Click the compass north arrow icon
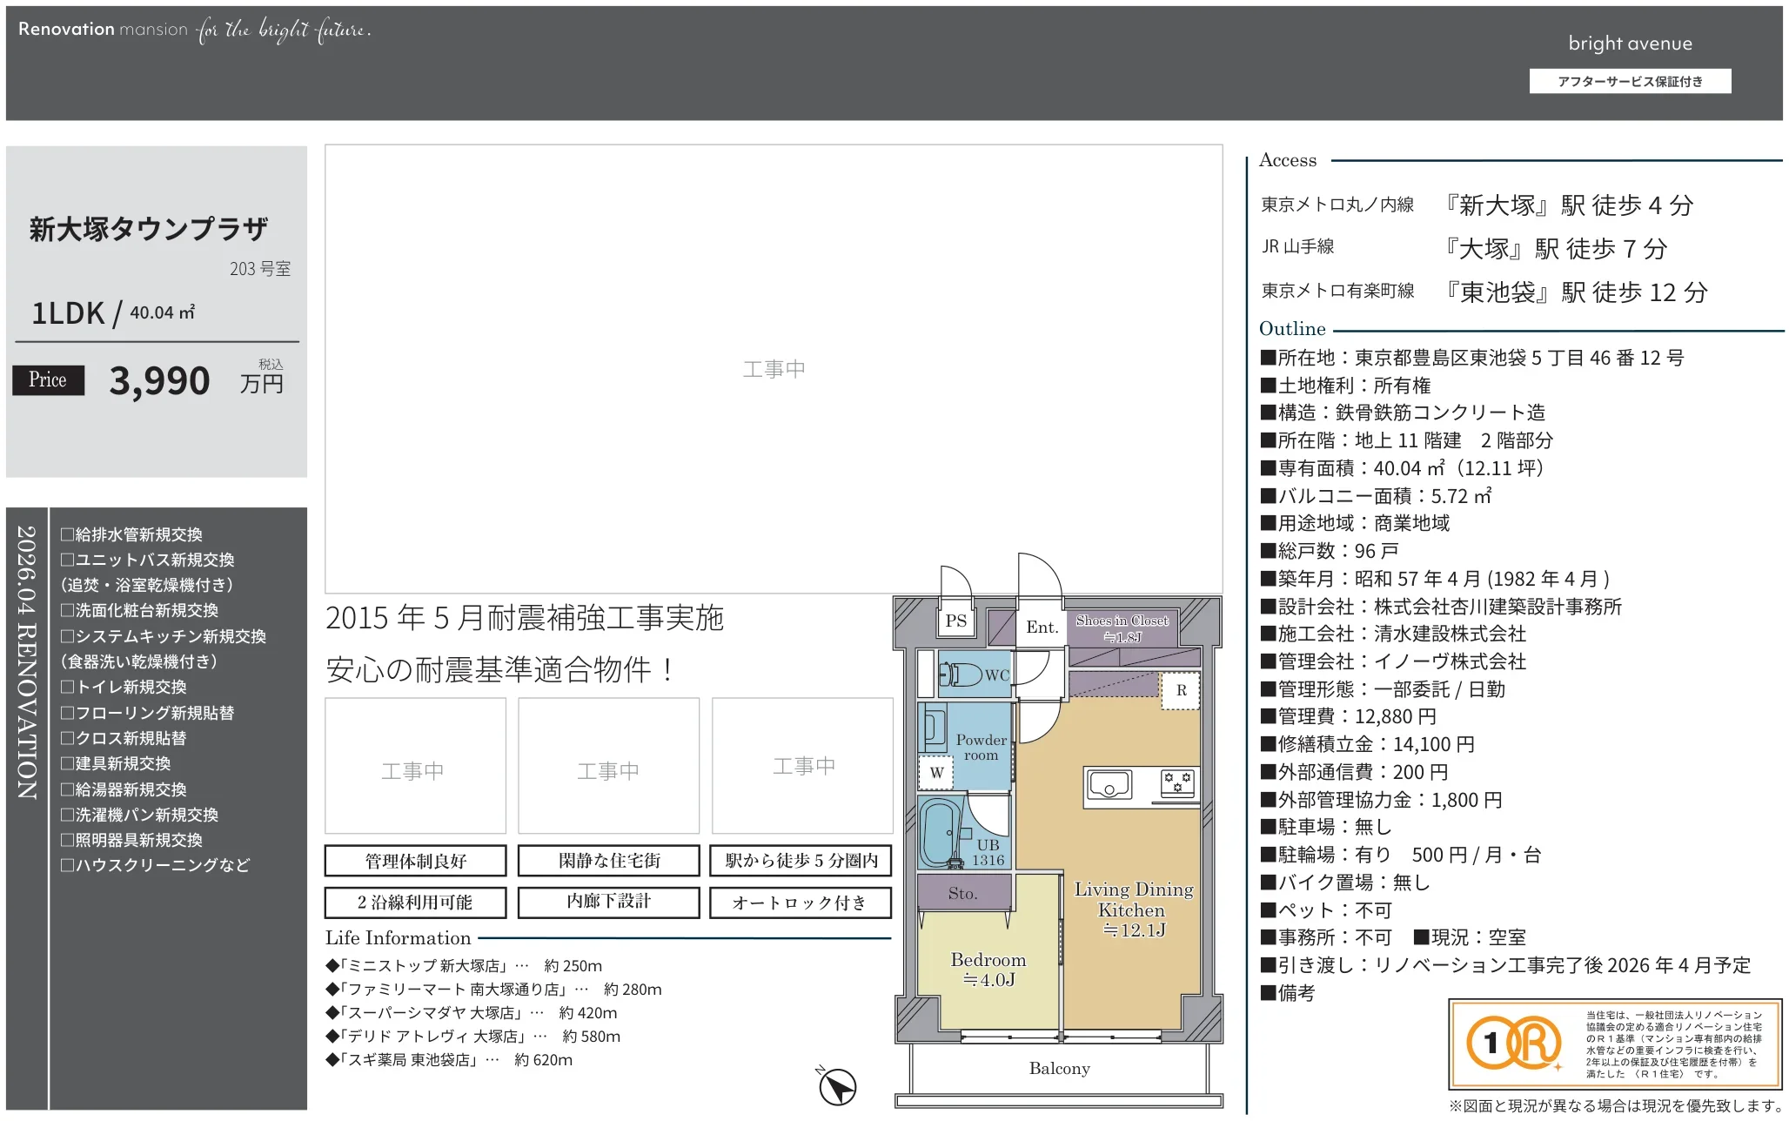The image size is (1789, 1121). point(840,1085)
